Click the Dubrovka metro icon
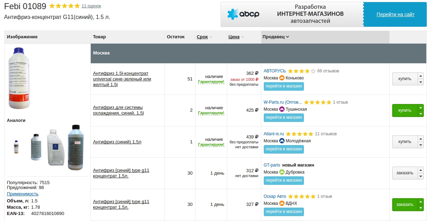 (x=282, y=172)
